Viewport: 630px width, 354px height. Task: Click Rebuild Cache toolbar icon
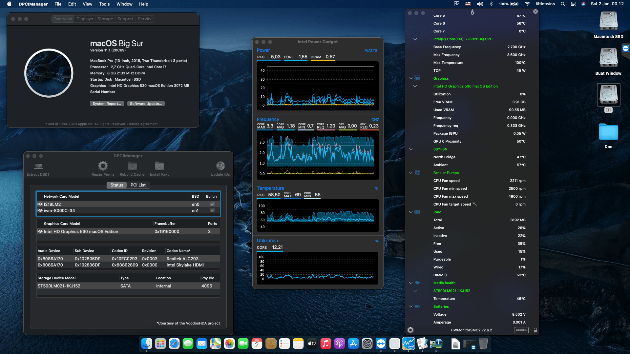pyautogui.click(x=132, y=166)
